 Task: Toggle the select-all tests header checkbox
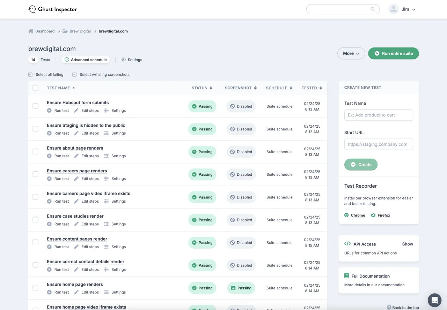(35, 88)
